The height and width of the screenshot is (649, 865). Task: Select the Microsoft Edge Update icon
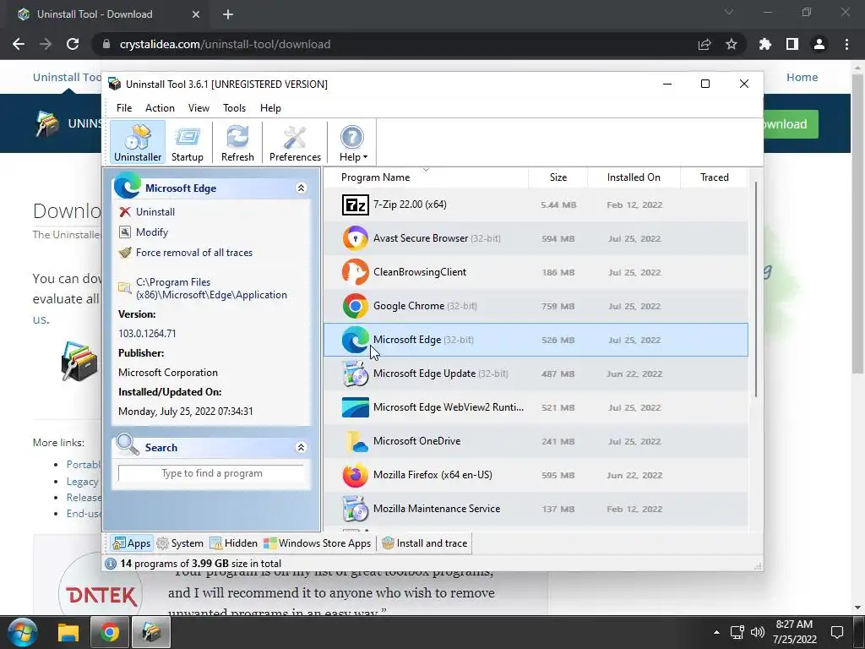(356, 374)
